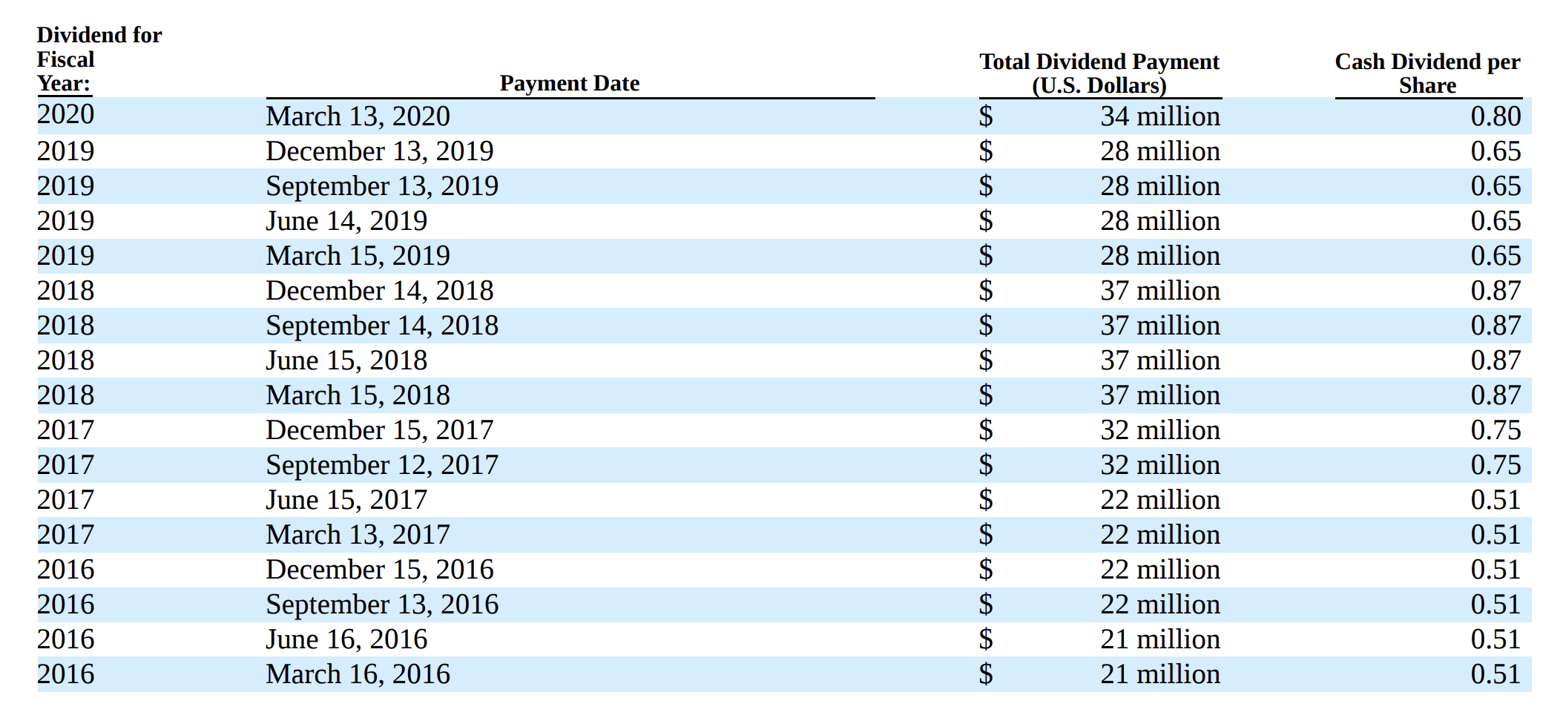Viewport: 1563px width, 721px height.
Task: Click the 'Dividend for Fiscal Year:' header
Action: [x=99, y=59]
